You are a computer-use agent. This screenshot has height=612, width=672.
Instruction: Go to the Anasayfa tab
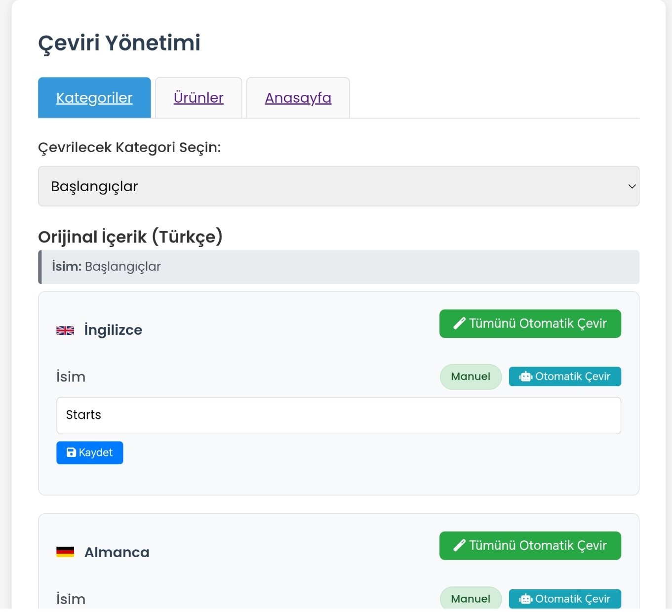[x=298, y=98]
